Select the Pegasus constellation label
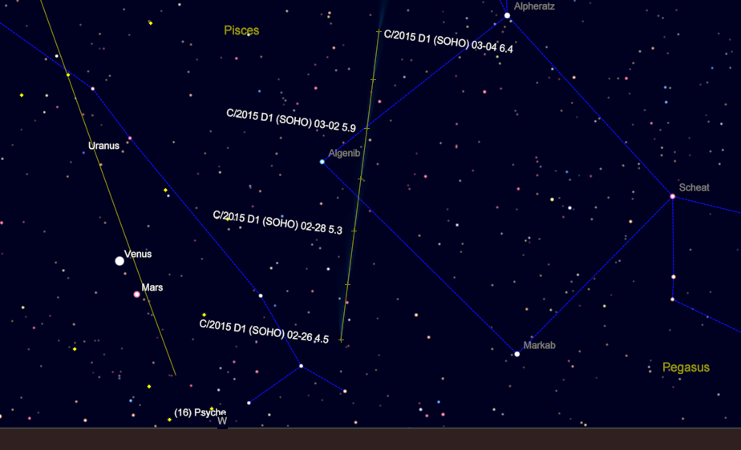 pyautogui.click(x=686, y=368)
